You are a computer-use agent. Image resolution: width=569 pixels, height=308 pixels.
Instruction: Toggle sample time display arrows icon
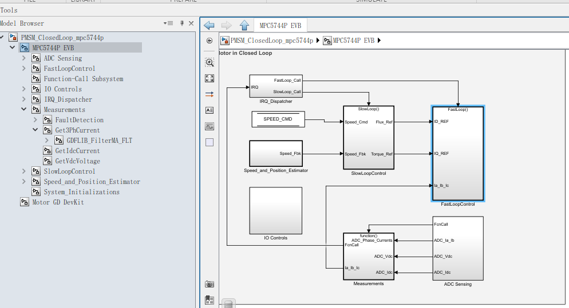pyautogui.click(x=210, y=94)
